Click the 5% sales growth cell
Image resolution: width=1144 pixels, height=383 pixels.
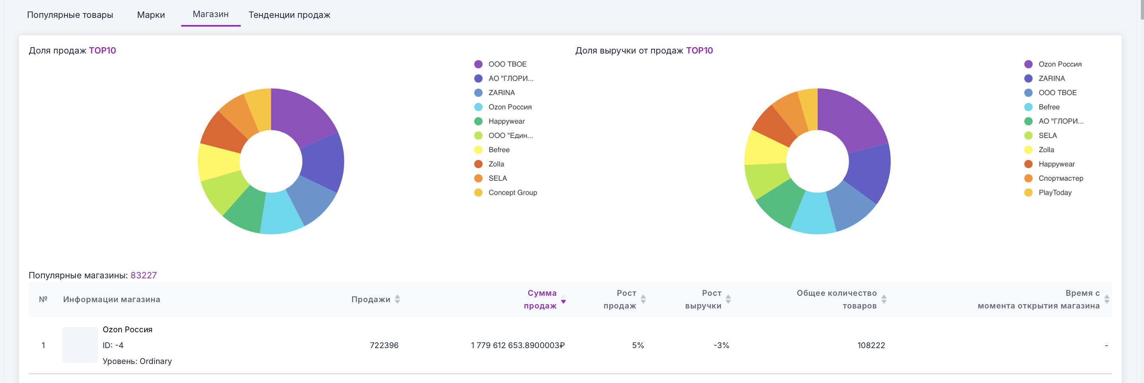click(638, 345)
